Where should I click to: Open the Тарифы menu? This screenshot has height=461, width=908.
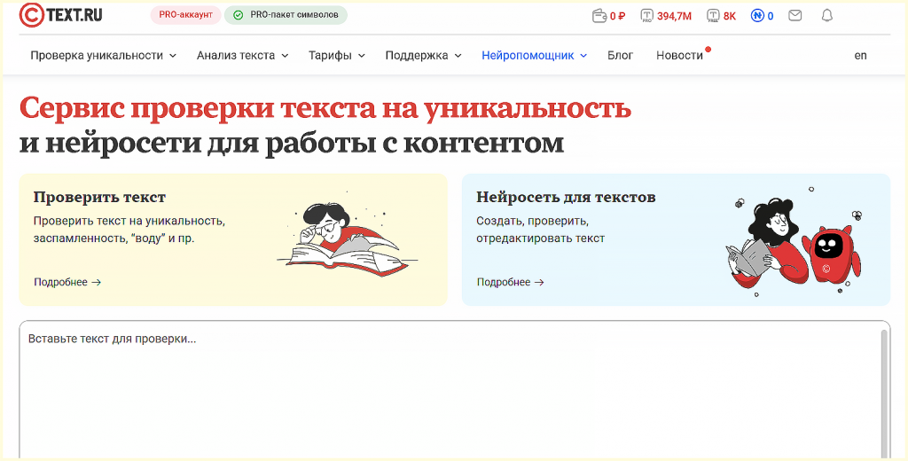330,56
